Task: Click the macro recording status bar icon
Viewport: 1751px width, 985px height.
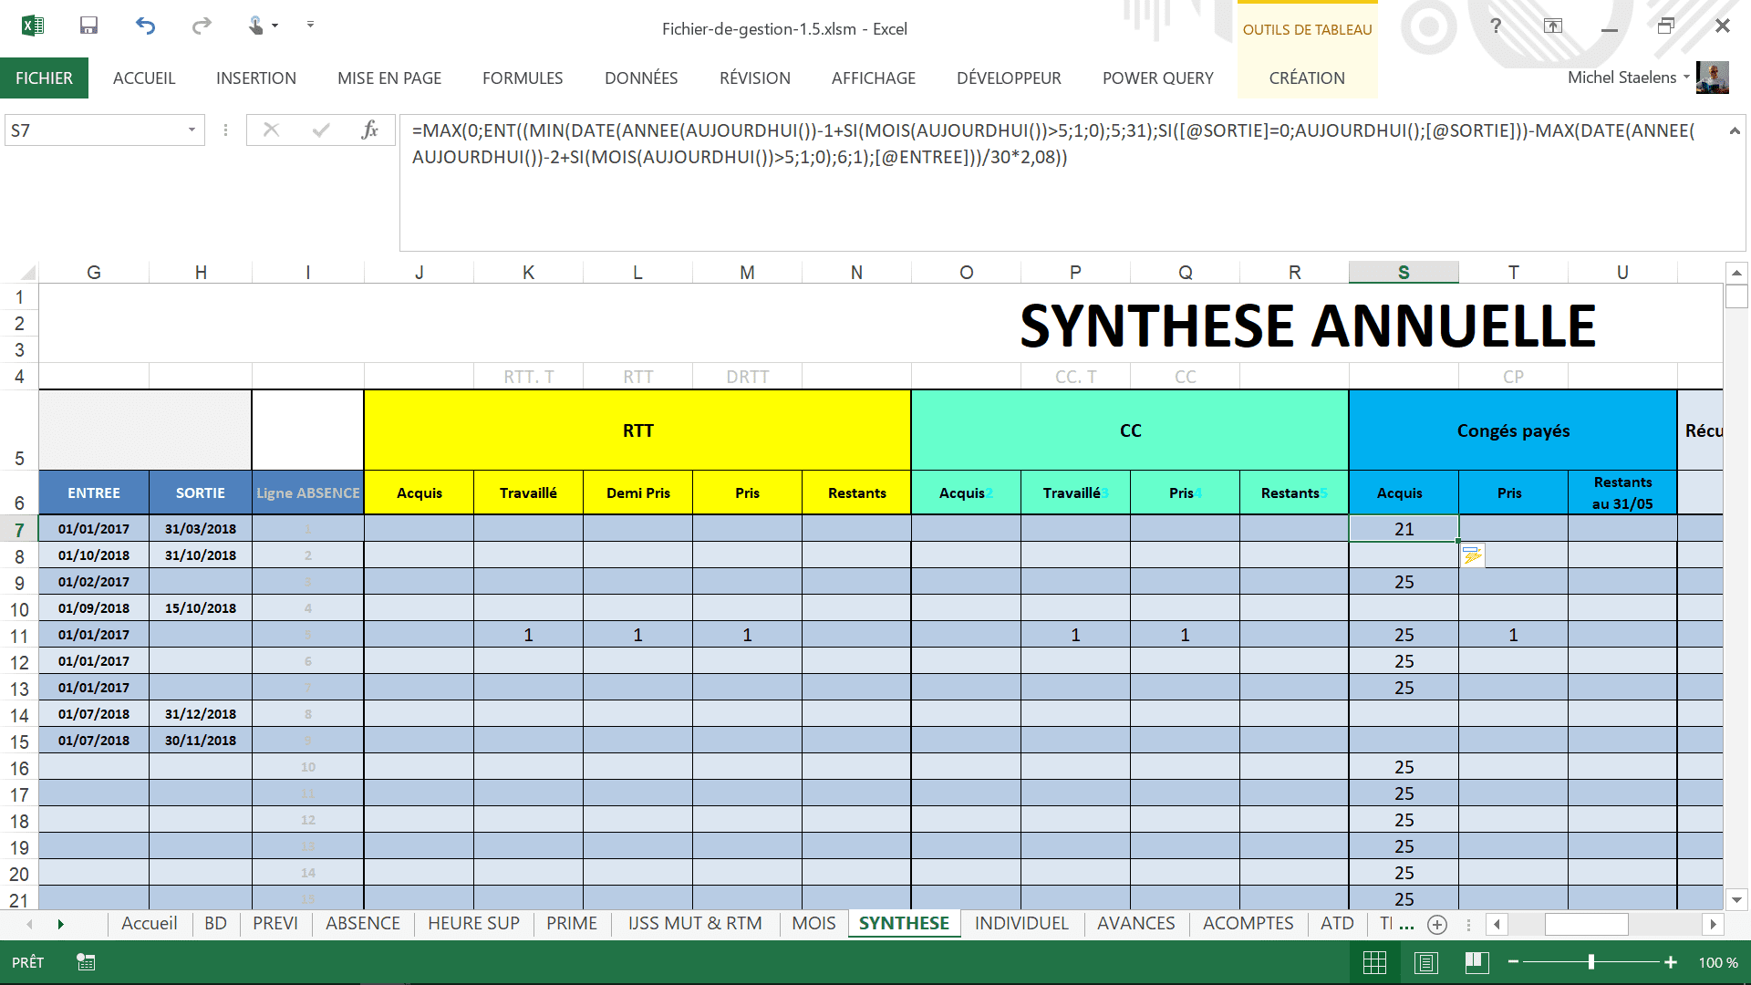Action: [86, 962]
